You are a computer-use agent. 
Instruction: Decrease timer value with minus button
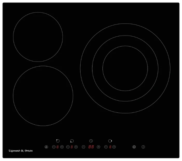point(83,147)
